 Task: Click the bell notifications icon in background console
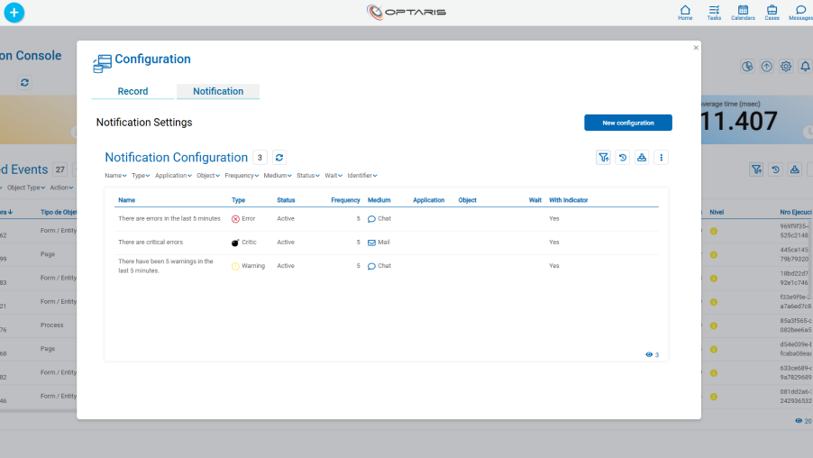coord(805,67)
